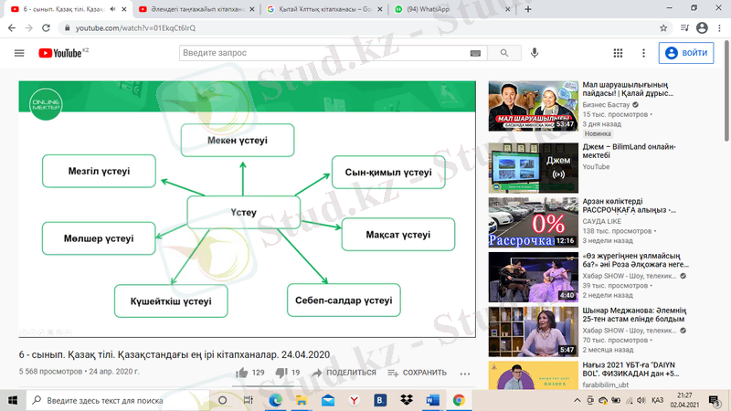The width and height of the screenshot is (731, 411).
Task: Like the video with thumbs up
Action: [x=242, y=373]
